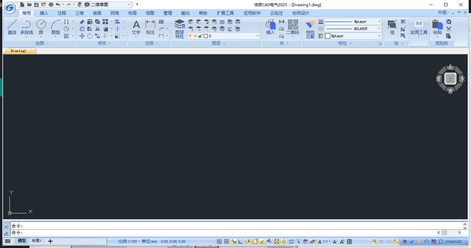This screenshot has width=471, height=248.
Task: Switch to the 三维 ribbon tab
Action: click(79, 13)
